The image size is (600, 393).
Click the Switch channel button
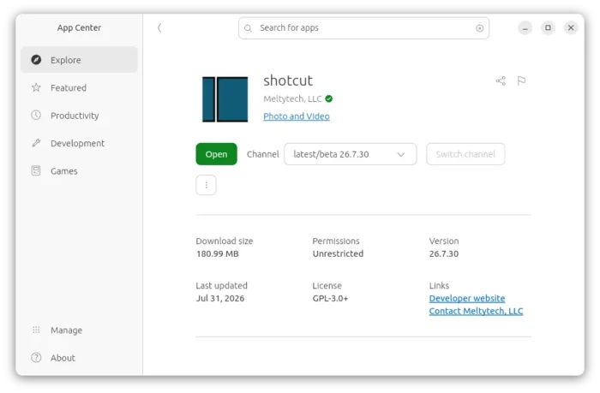pyautogui.click(x=465, y=154)
